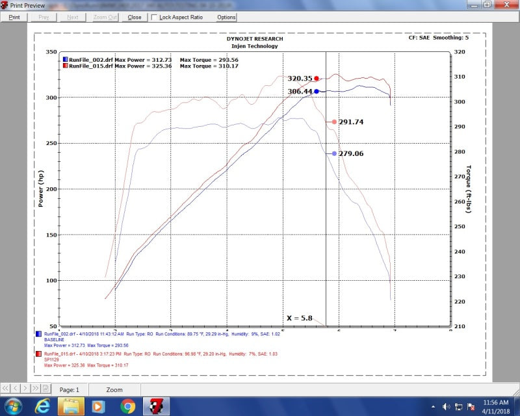Toggle the RunFile_002 BASELINE checkbox
This screenshot has width=520, height=416.
tap(38, 334)
